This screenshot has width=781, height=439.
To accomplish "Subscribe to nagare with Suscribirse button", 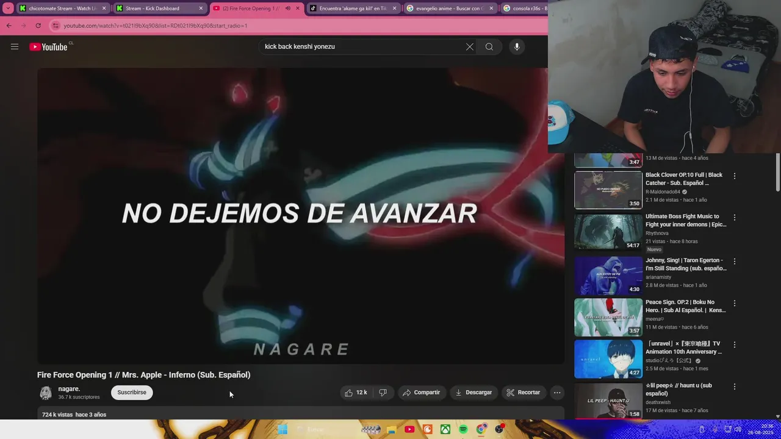I will point(132,393).
